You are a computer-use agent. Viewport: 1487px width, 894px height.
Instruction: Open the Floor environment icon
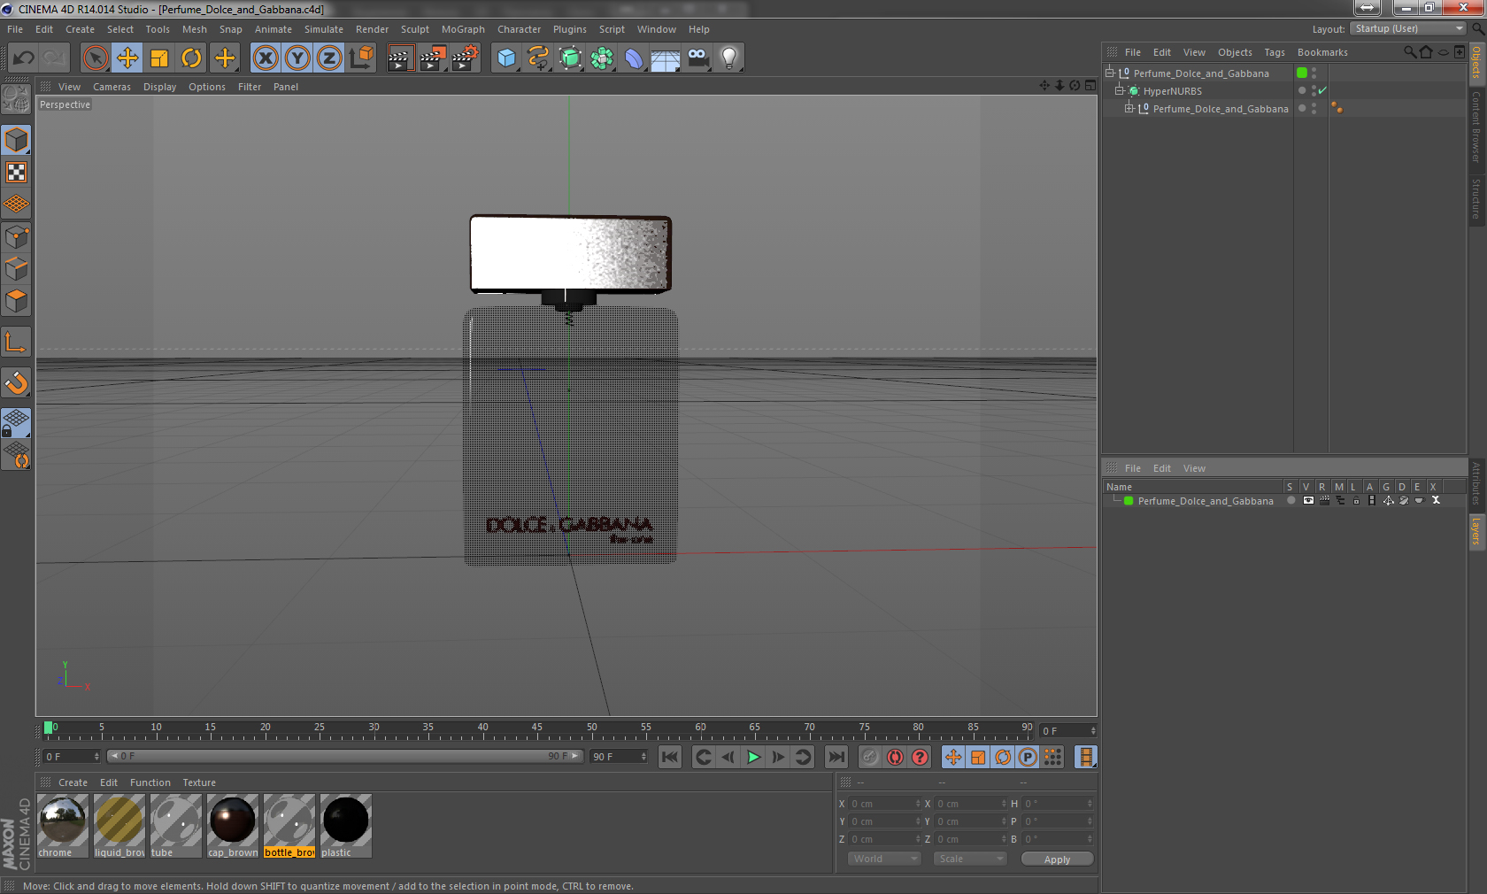[666, 58]
